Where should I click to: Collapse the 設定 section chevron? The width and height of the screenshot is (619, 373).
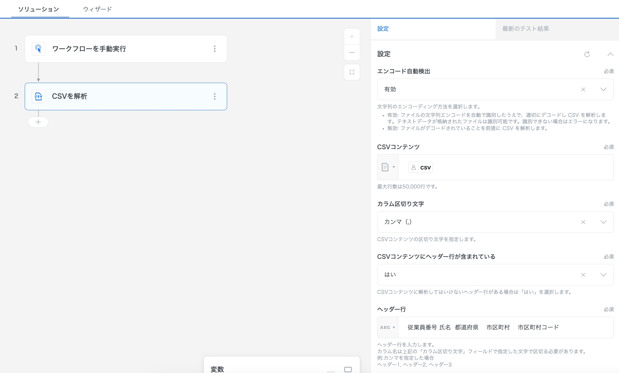click(610, 54)
